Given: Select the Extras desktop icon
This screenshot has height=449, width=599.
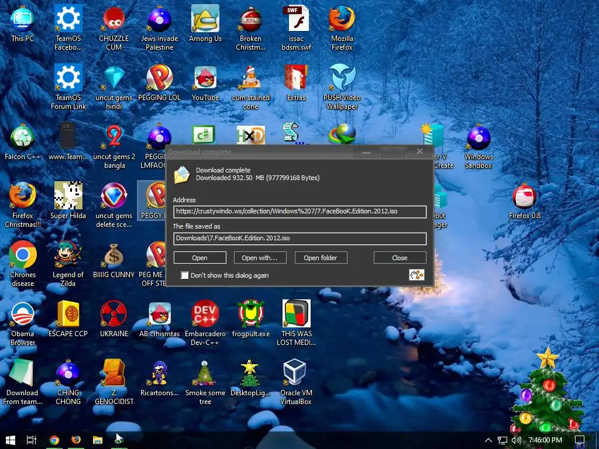Looking at the screenshot, I should tap(296, 83).
